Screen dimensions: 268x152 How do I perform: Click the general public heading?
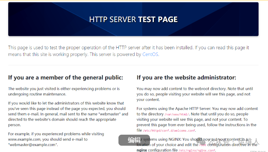tap(66, 78)
